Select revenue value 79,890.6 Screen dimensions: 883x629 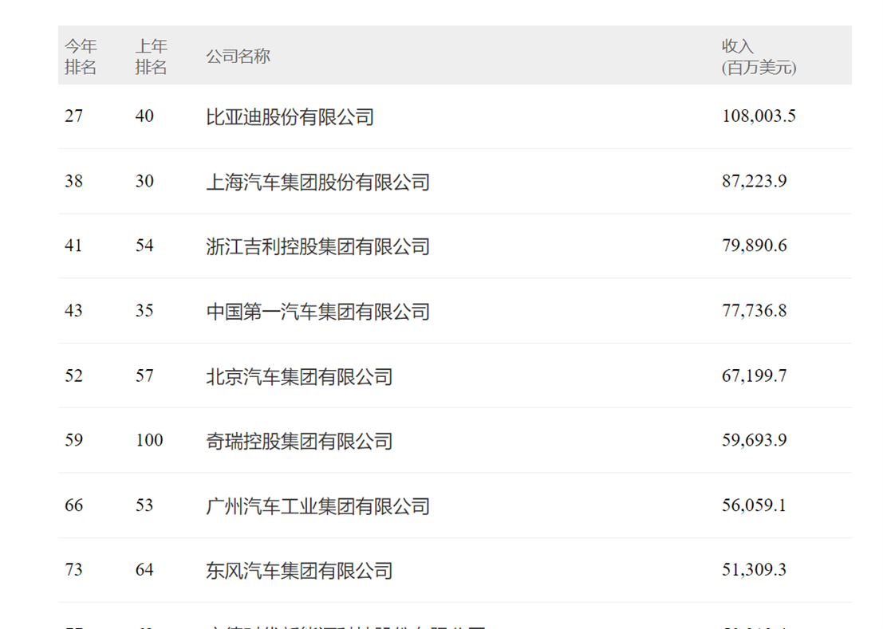click(x=754, y=246)
